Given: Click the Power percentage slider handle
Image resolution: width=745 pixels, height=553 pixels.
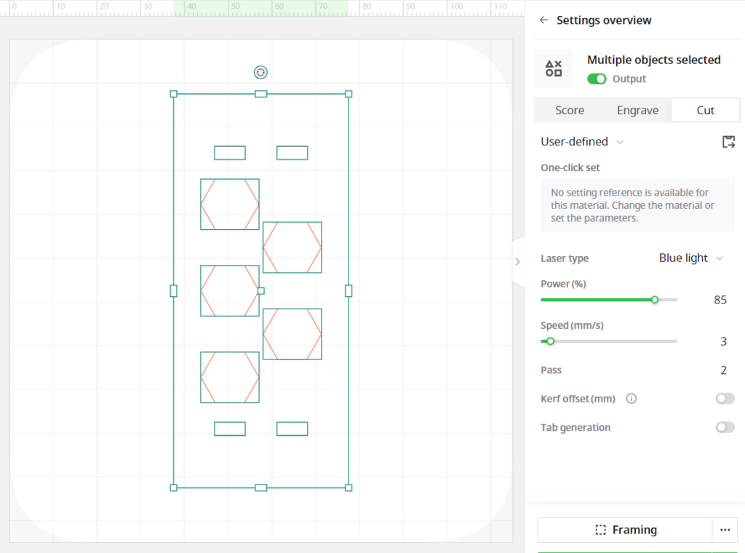Looking at the screenshot, I should tap(655, 300).
